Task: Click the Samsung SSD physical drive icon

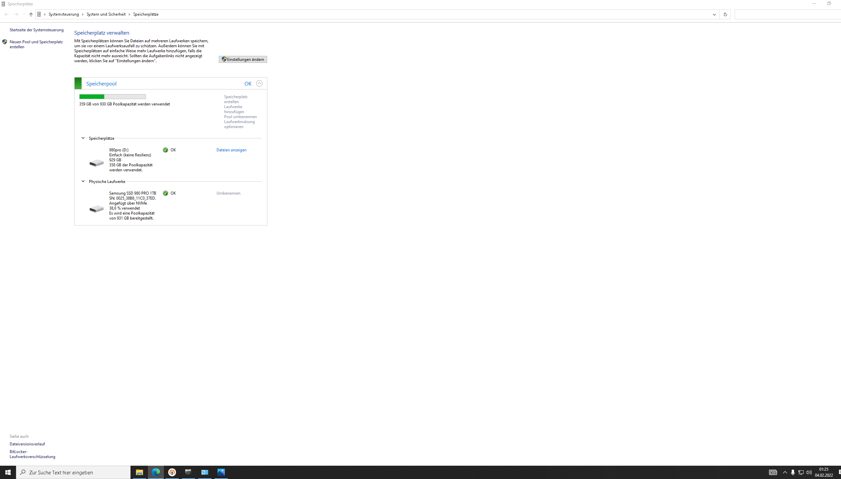Action: click(96, 209)
